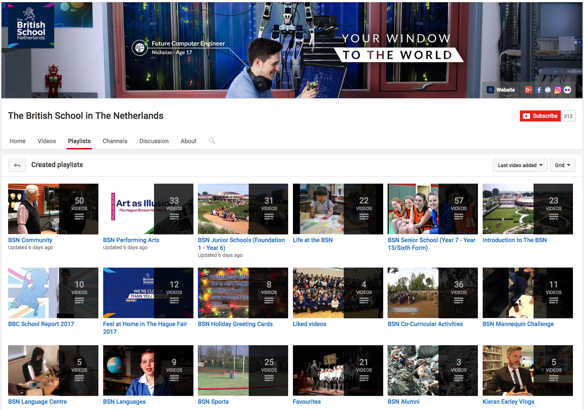Open the Facebook icon in banner
This screenshot has width=584, height=410.
539,90
